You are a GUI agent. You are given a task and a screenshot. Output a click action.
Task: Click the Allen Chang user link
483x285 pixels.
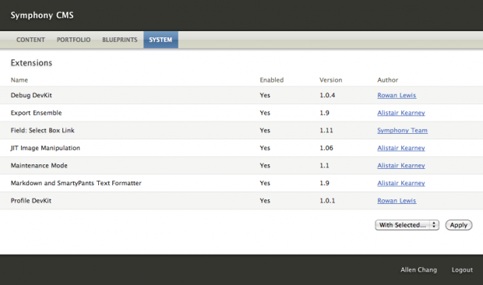coord(418,269)
